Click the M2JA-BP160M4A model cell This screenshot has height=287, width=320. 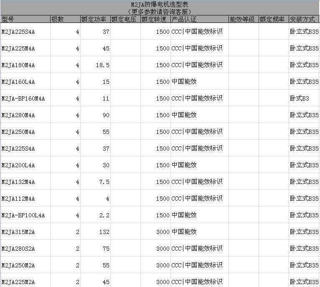pos(25,98)
